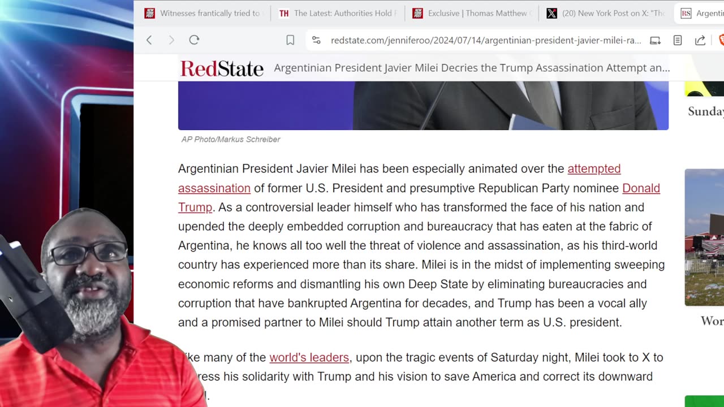Open the 'assassination' link at second line start

(x=214, y=188)
